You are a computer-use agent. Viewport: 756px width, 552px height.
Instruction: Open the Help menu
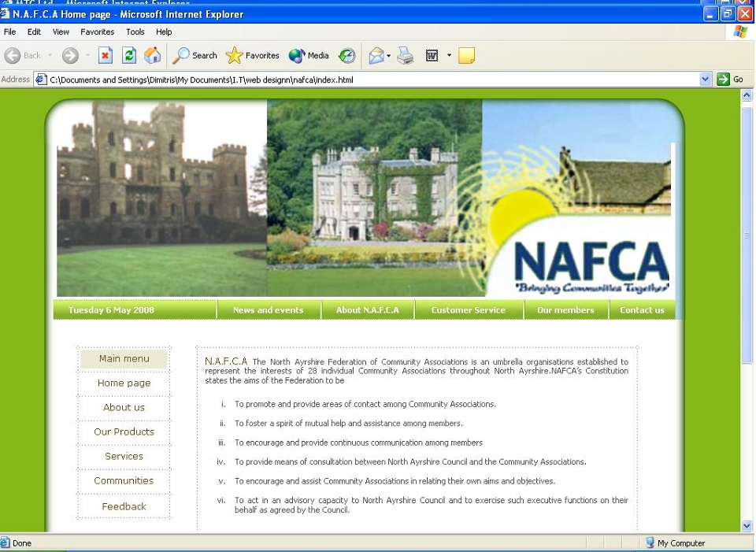coord(164,31)
